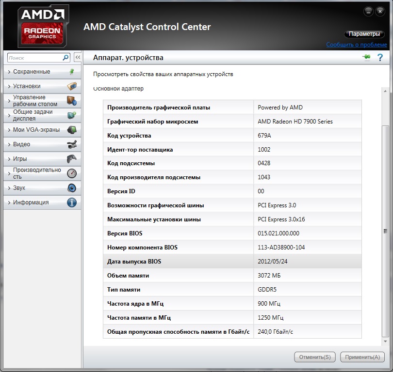Click the Информация blue info icon
Screen dimensions: 393x372
[x=72, y=202]
